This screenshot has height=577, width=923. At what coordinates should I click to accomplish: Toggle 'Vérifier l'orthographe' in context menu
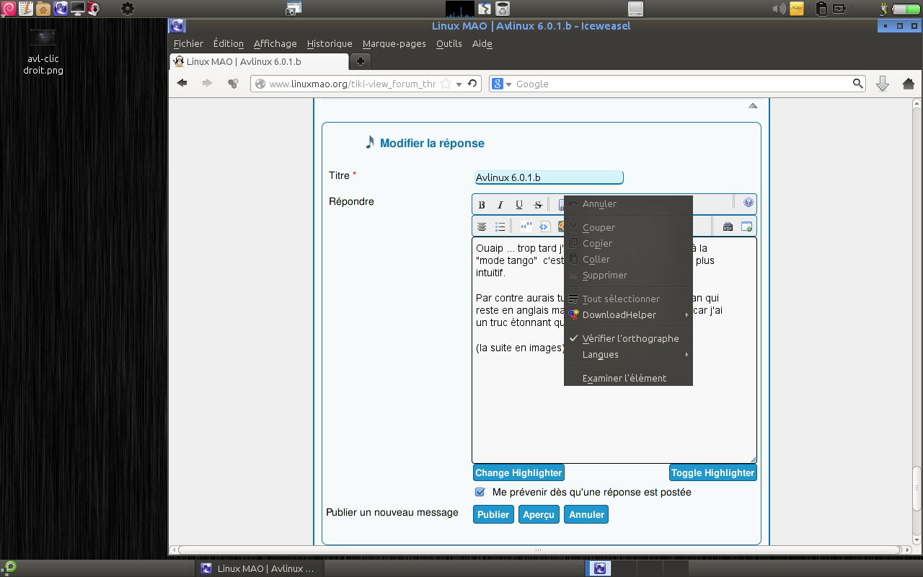pos(630,338)
